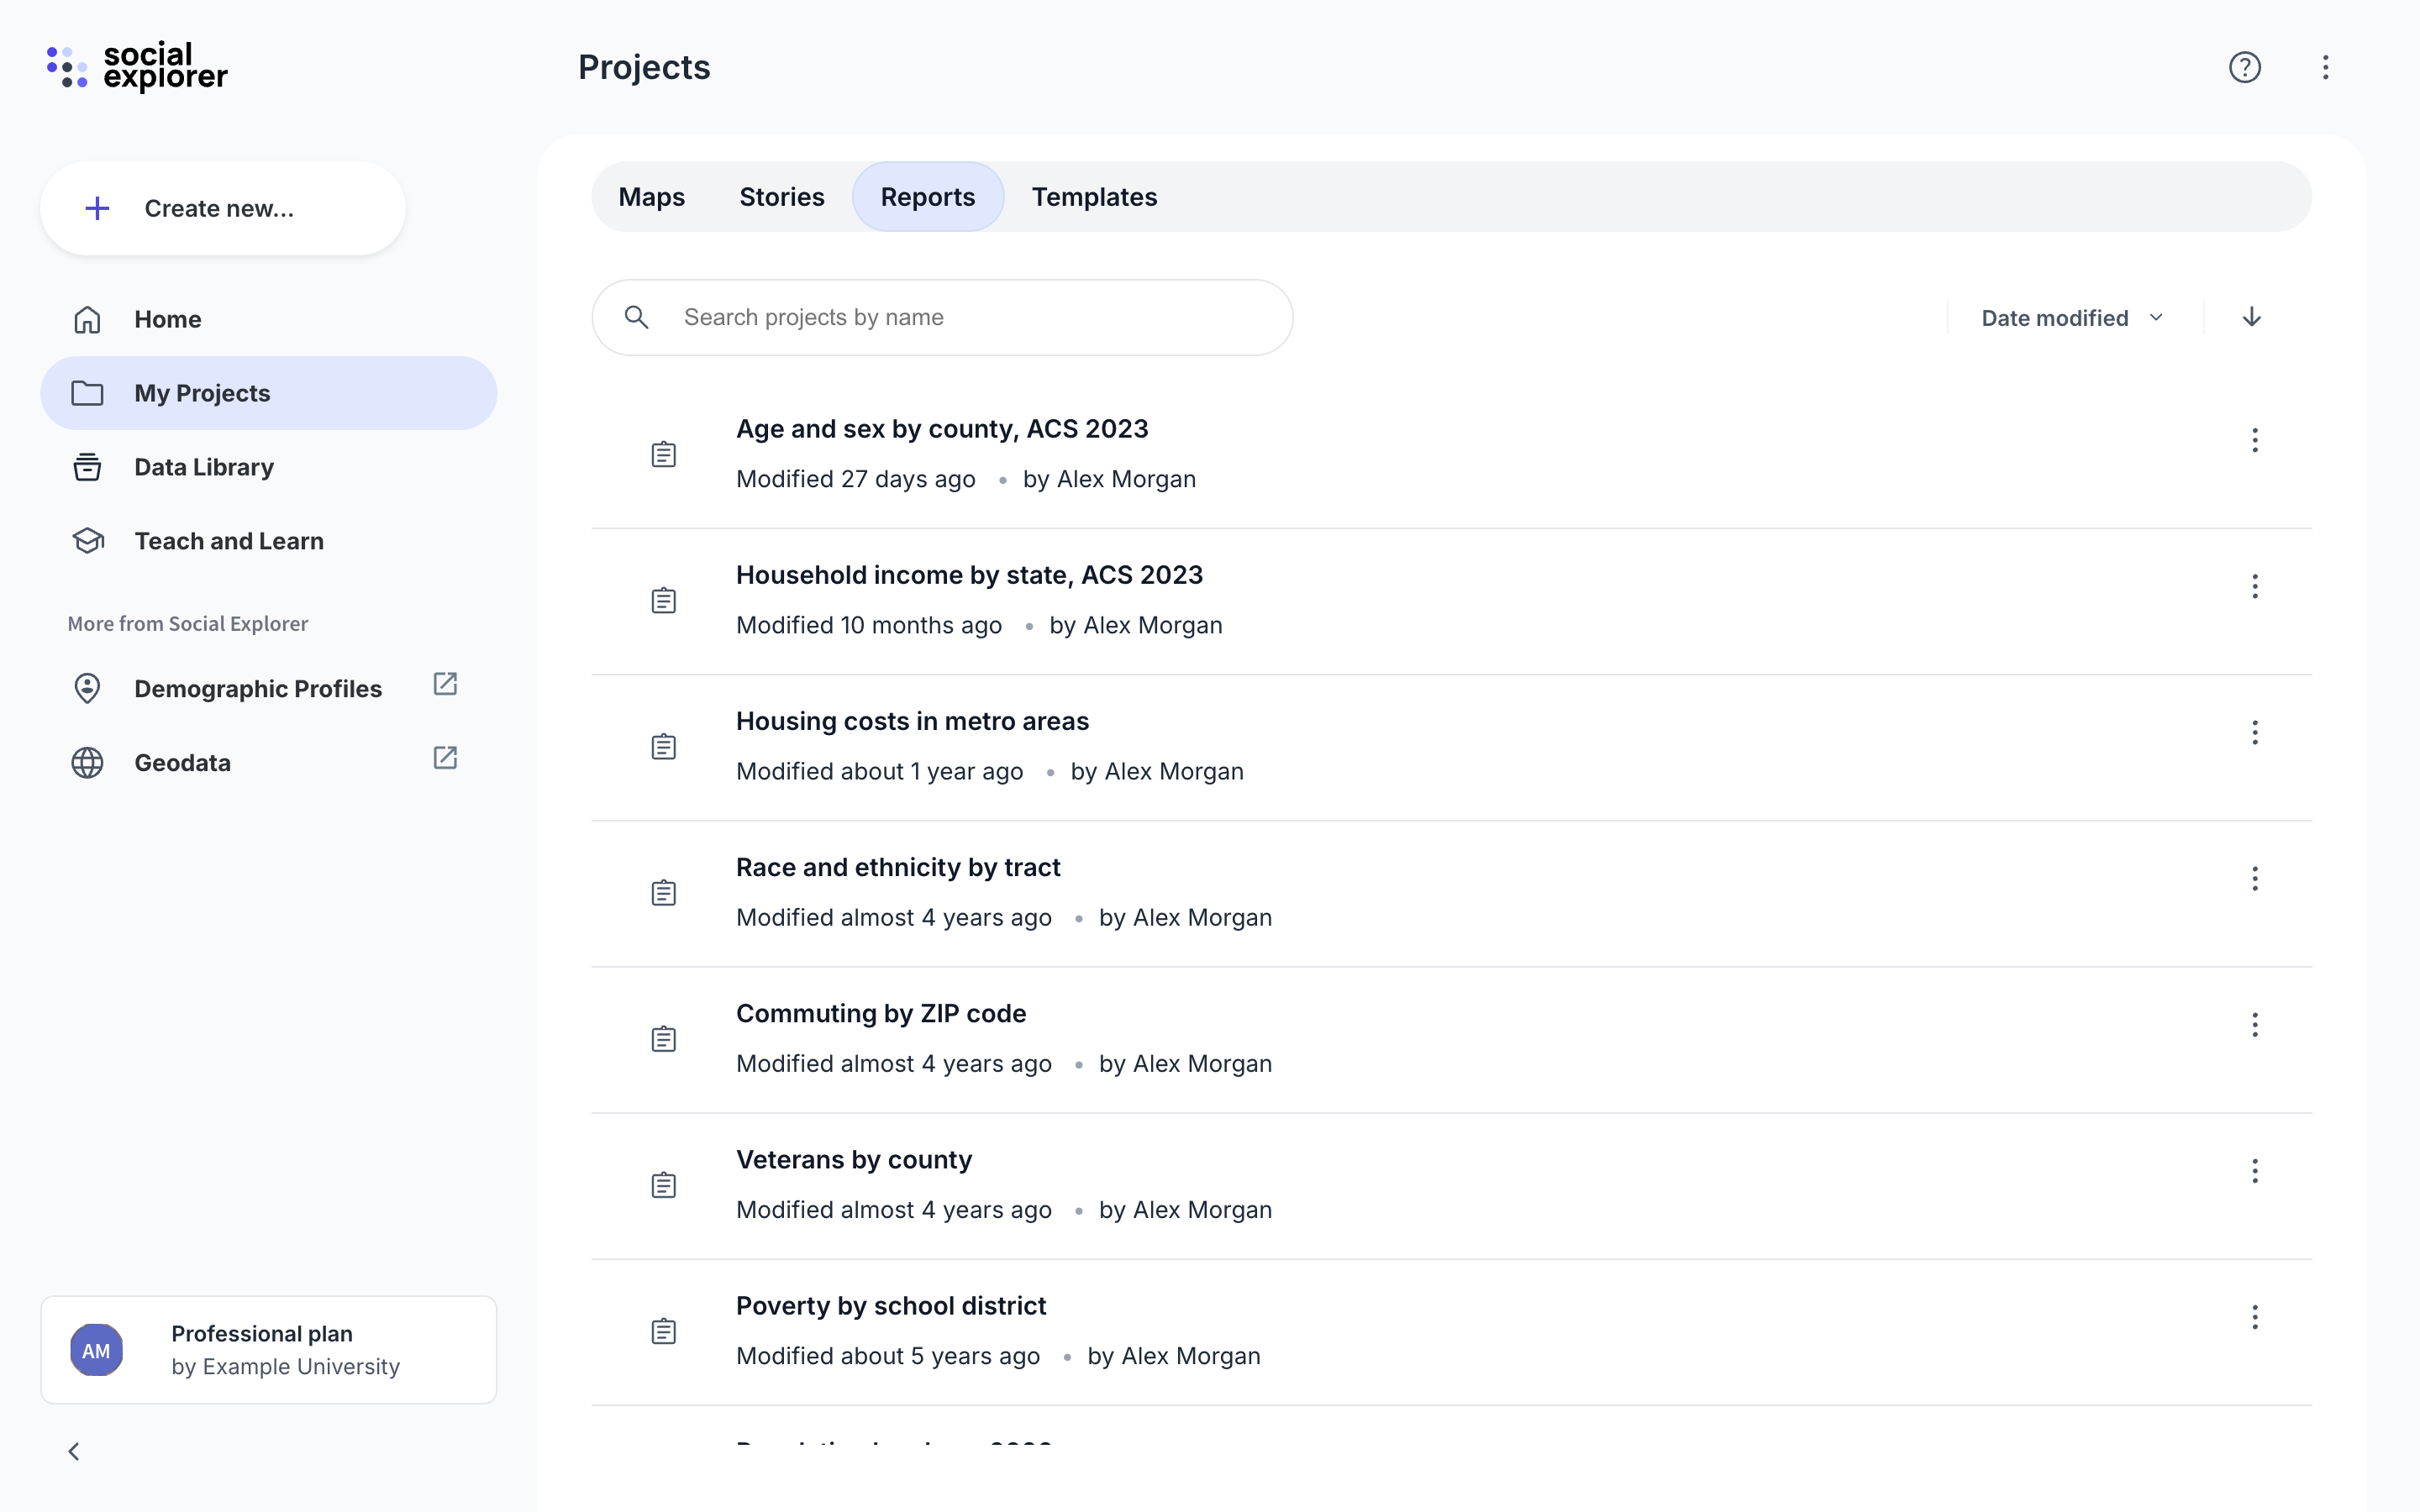The image size is (2420, 1512).
Task: Open options for Commuting by ZIP code
Action: tap(2255, 1024)
